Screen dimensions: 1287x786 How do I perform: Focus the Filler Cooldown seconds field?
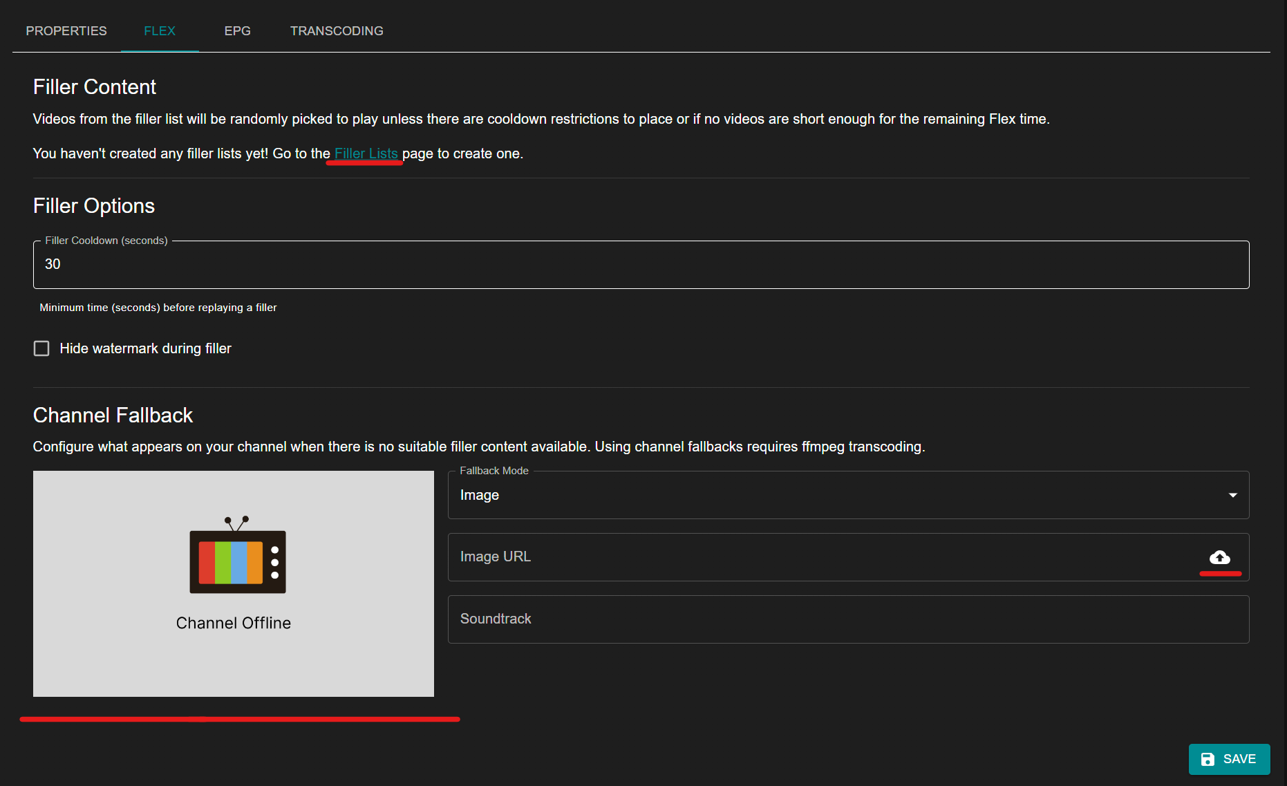641,265
